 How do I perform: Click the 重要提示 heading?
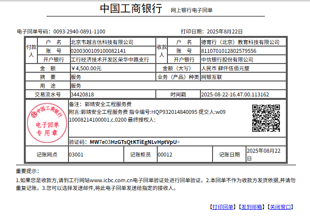(x=28, y=171)
